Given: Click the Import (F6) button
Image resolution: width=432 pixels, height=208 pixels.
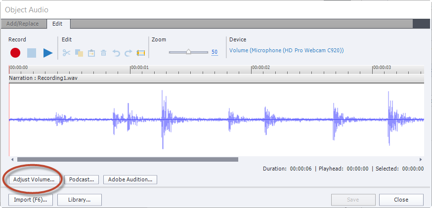Looking at the screenshot, I should click(x=31, y=200).
